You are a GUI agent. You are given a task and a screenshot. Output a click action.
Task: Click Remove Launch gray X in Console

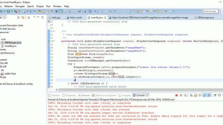pos(181,95)
